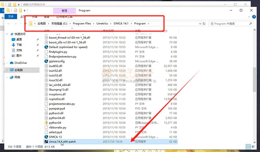Switch to large icons view in status bar
This screenshot has width=260, height=152.
[253, 147]
